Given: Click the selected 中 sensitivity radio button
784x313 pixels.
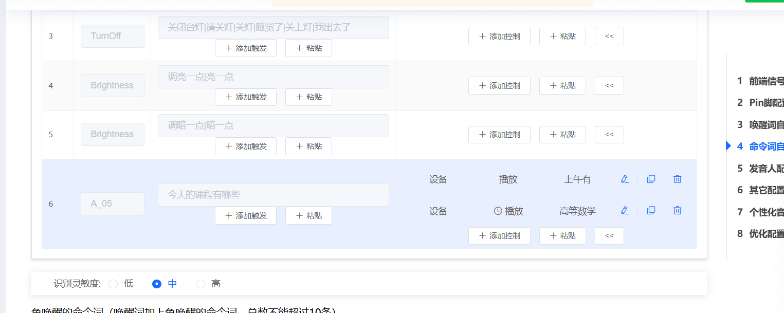Looking at the screenshot, I should 156,283.
